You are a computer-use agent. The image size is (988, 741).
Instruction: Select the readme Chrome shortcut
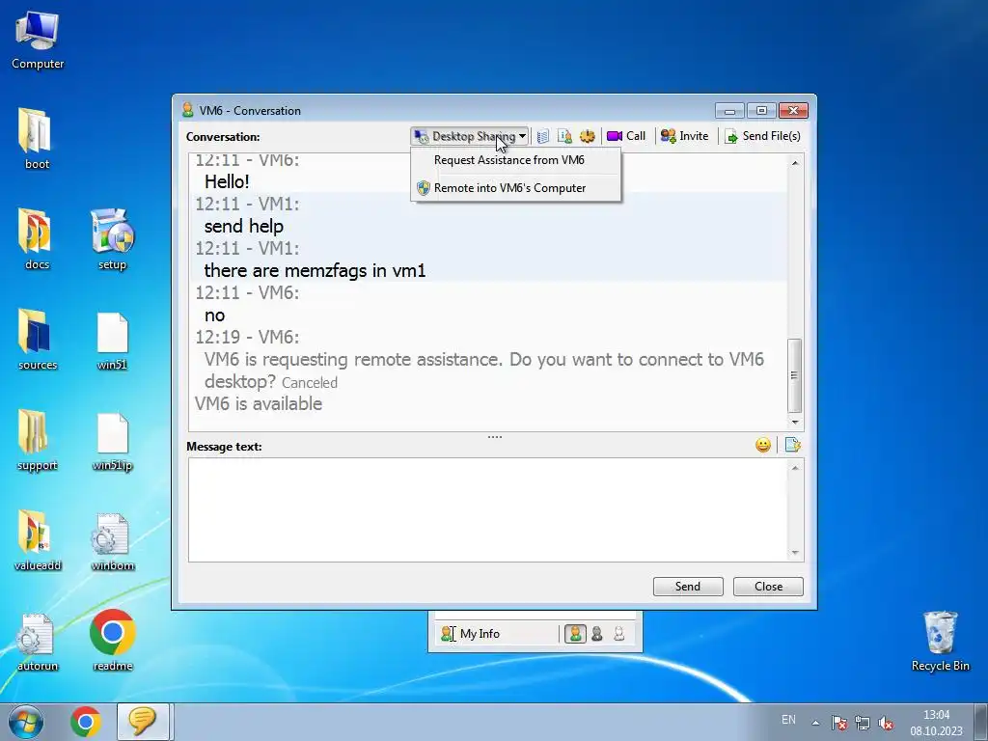pos(112,641)
